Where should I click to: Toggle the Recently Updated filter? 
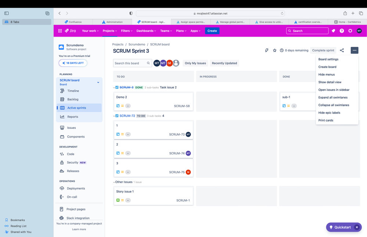tap(224, 63)
